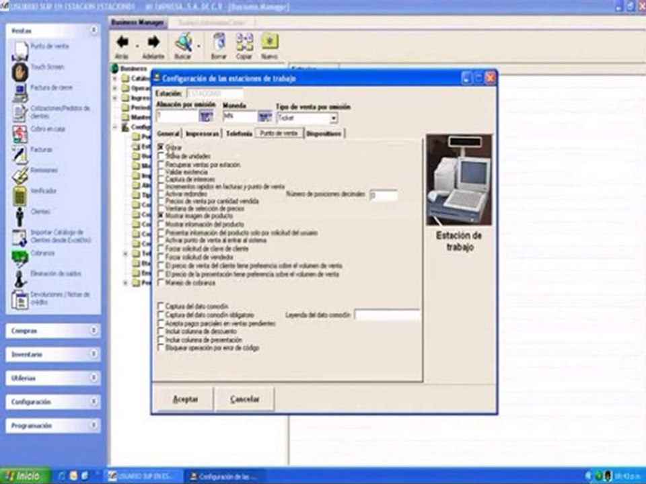646x484 pixels.
Task: Click the Cancelar button
Action: tap(245, 399)
